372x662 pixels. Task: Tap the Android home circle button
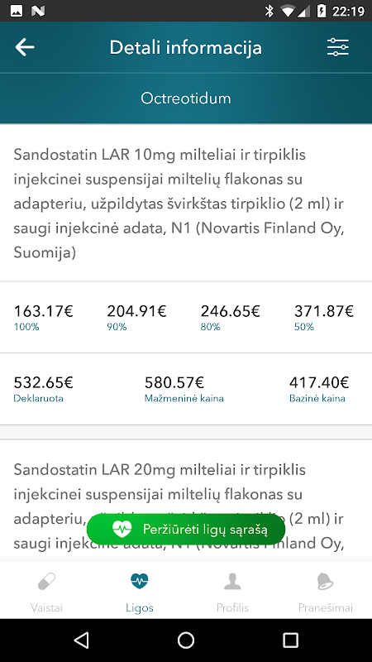[186, 640]
